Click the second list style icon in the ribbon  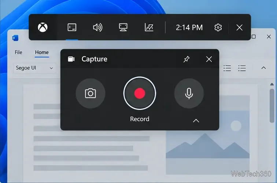(242, 68)
